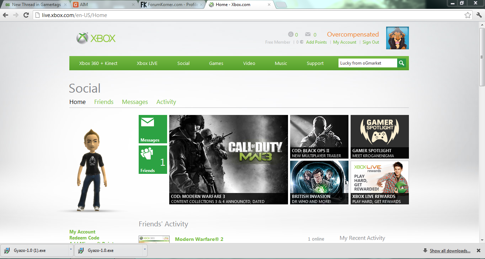Click the Friends' Activity heading
The height and width of the screenshot is (259, 485).
point(163,224)
